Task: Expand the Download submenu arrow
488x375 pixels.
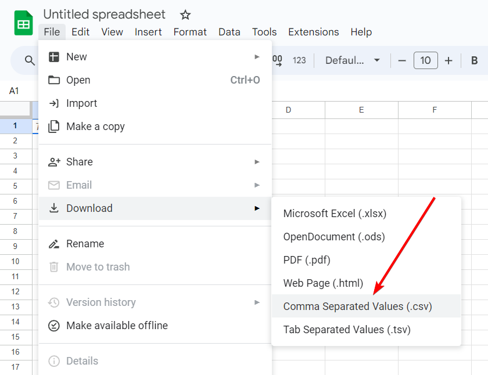Action: pyautogui.click(x=257, y=208)
